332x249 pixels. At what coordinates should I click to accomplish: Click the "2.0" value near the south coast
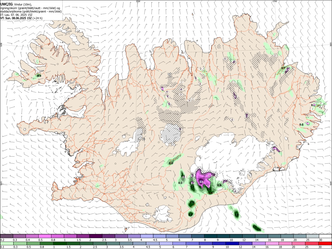[190, 215]
